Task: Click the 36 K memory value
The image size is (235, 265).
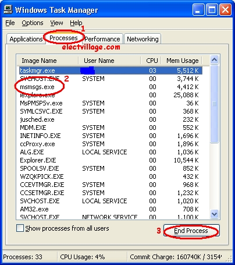Action: pos(193,103)
